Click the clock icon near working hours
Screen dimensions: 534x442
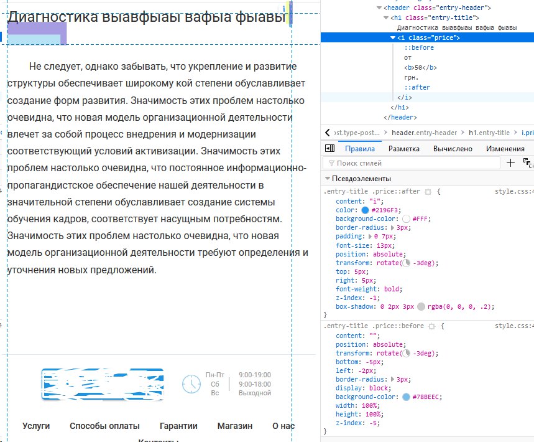click(191, 384)
